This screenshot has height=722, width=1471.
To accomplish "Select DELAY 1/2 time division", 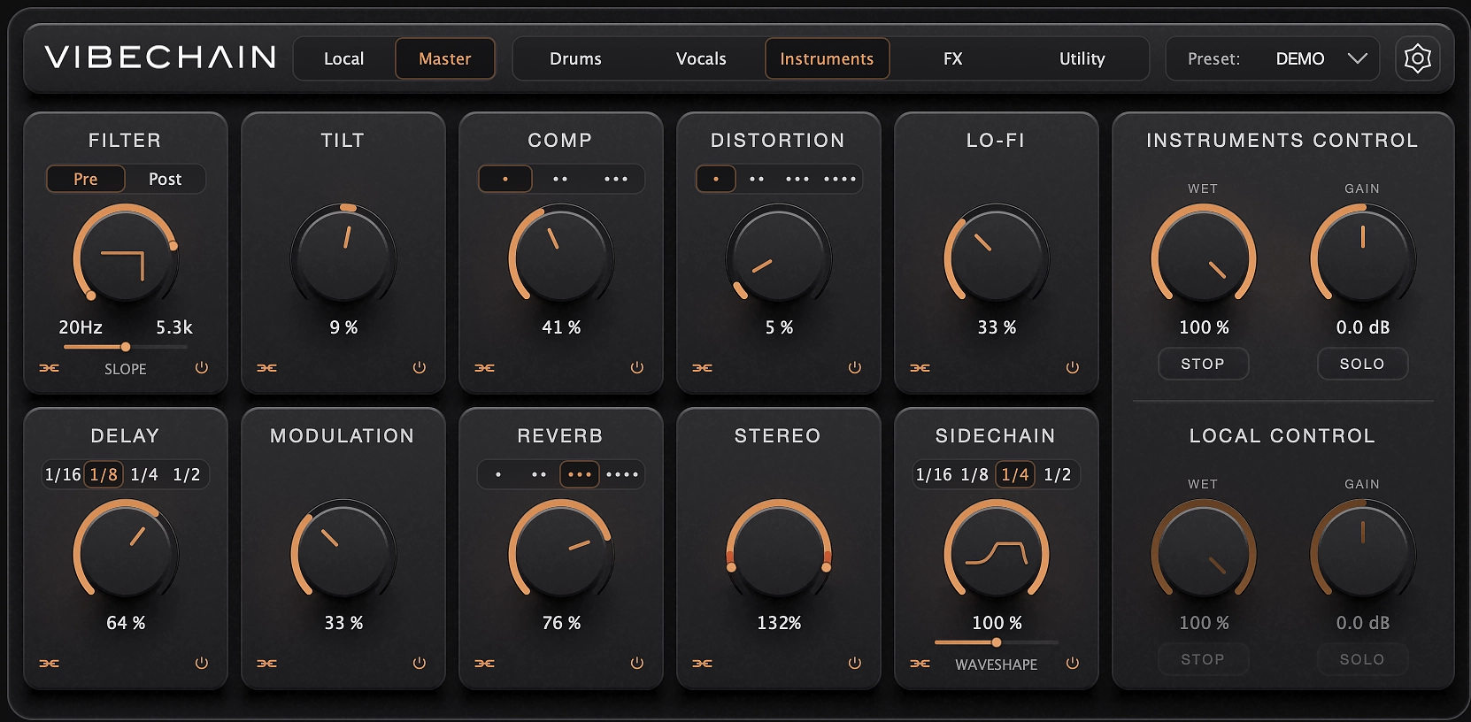I will click(x=187, y=474).
